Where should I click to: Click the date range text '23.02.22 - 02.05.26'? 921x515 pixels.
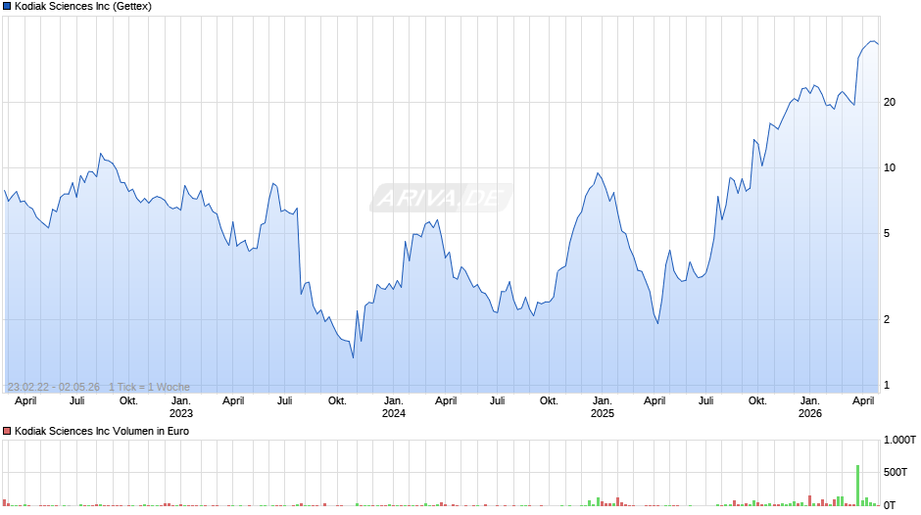pos(54,387)
